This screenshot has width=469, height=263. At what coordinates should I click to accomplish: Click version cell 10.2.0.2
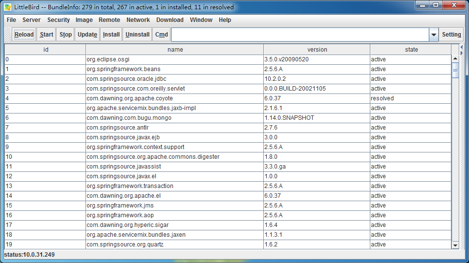[x=317, y=79]
